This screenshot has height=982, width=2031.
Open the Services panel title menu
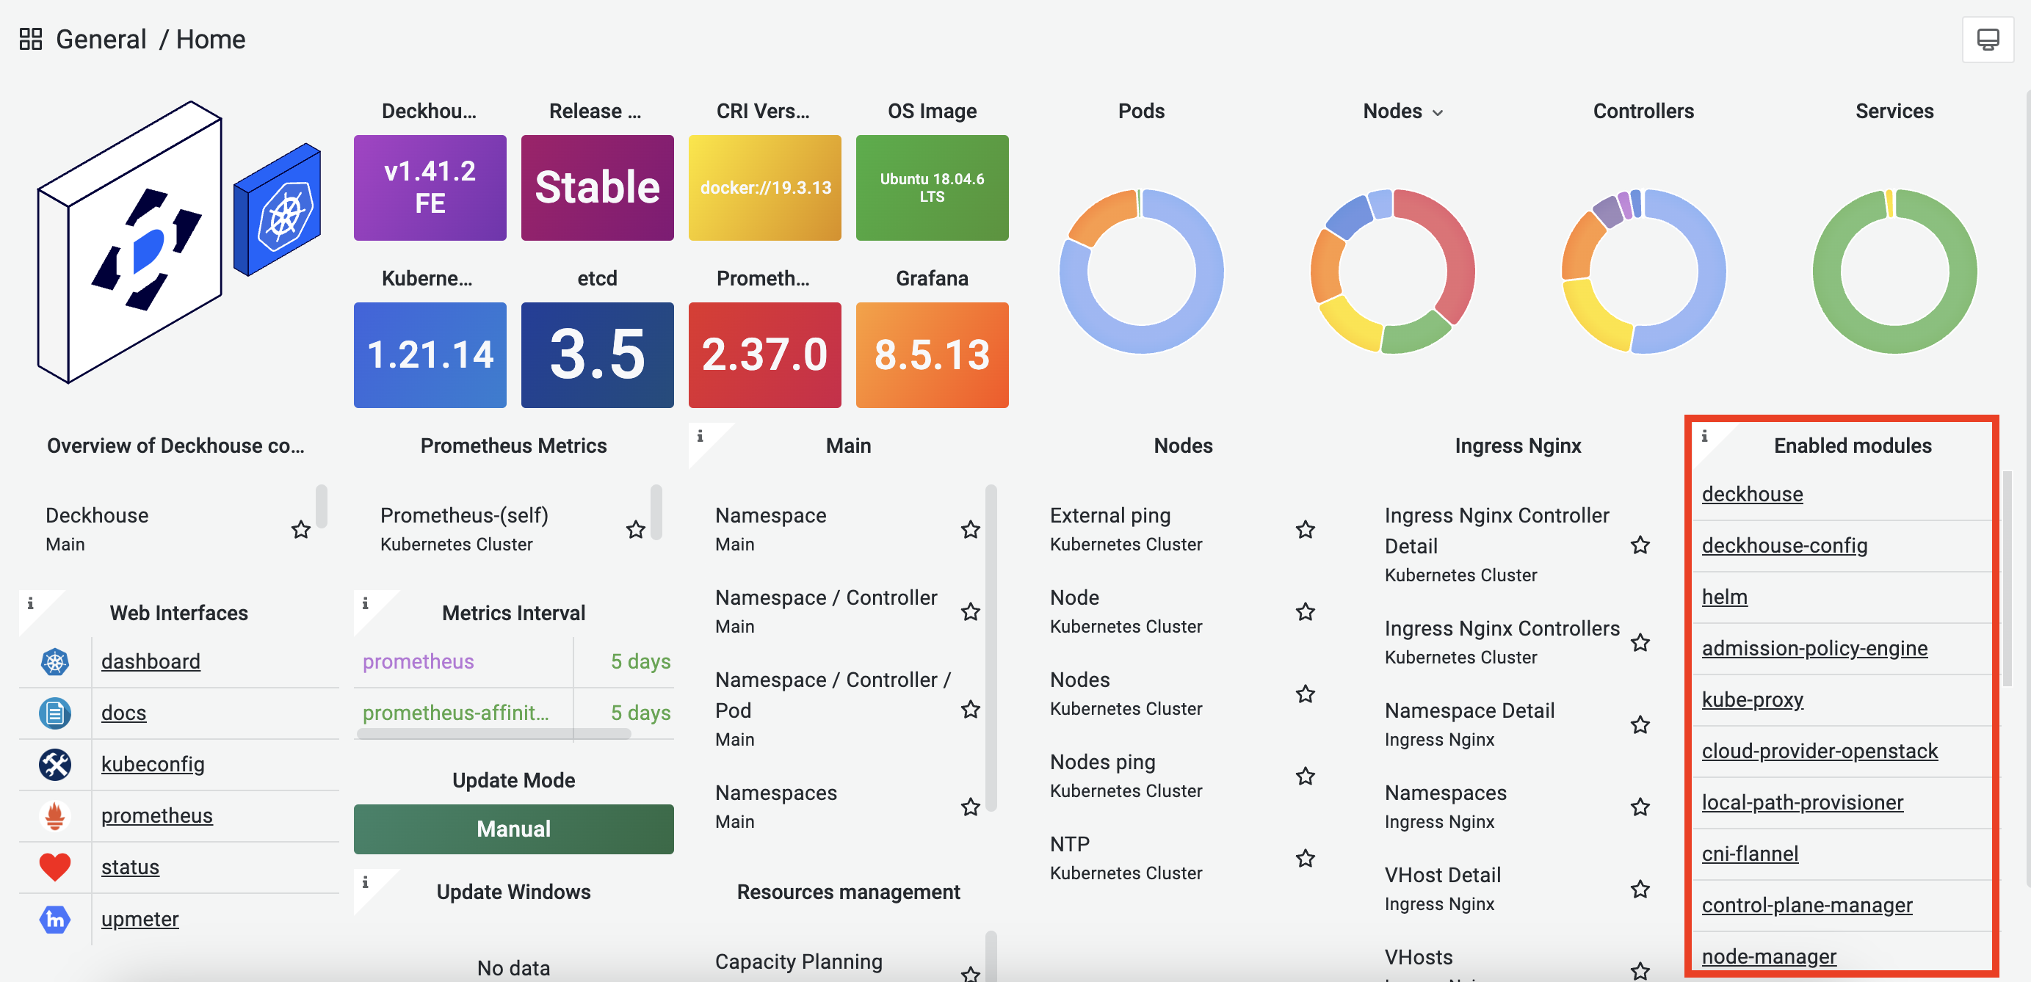(1893, 111)
